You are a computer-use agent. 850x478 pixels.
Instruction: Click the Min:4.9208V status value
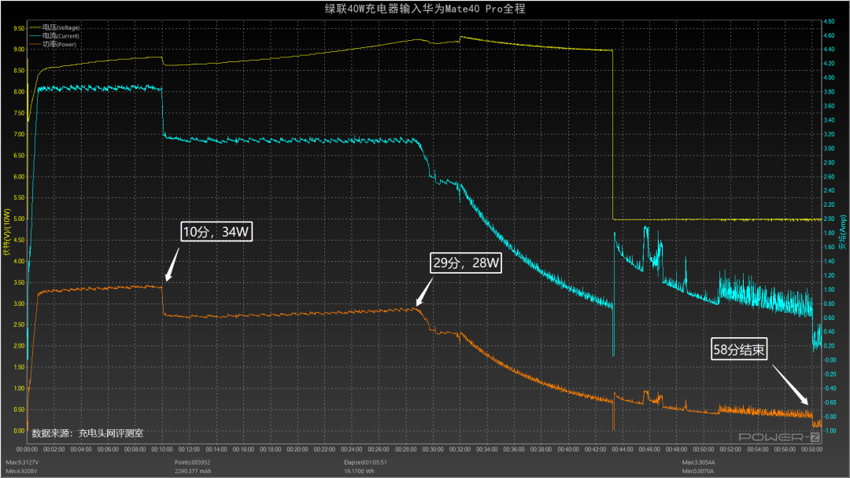tap(22, 471)
